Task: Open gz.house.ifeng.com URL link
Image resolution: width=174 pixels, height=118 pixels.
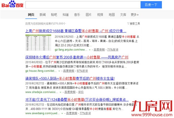Action: point(41,71)
